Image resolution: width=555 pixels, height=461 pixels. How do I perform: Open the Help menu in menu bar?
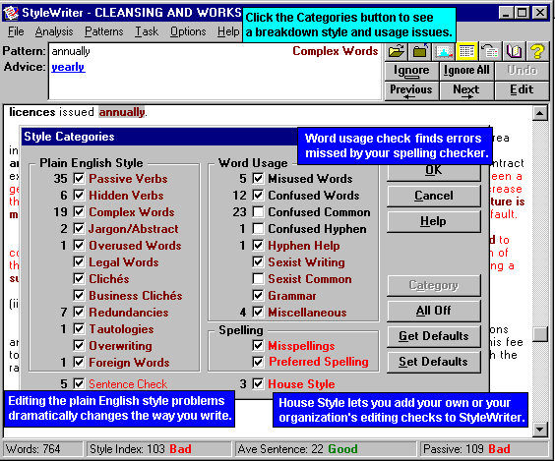click(x=228, y=31)
